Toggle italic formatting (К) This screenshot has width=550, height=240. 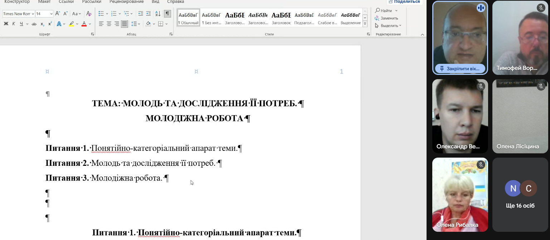tap(14, 24)
